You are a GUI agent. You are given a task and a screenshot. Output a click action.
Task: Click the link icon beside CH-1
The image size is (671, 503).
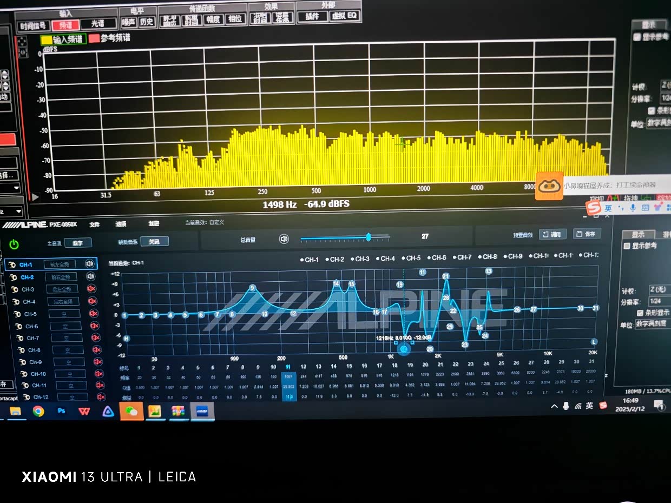point(12,265)
